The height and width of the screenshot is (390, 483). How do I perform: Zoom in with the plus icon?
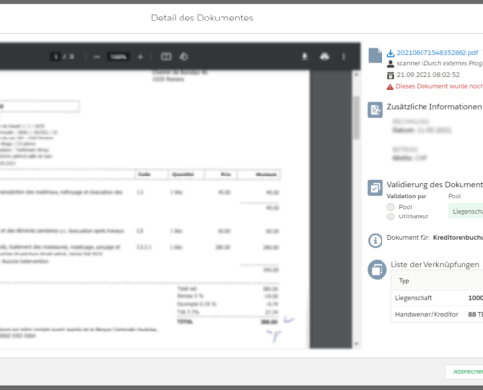coord(141,57)
